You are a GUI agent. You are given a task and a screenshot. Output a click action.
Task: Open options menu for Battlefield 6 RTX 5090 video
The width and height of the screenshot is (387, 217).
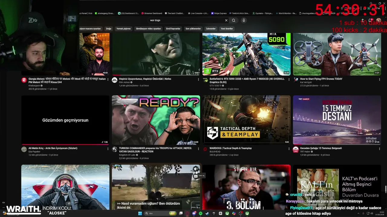(x=289, y=79)
